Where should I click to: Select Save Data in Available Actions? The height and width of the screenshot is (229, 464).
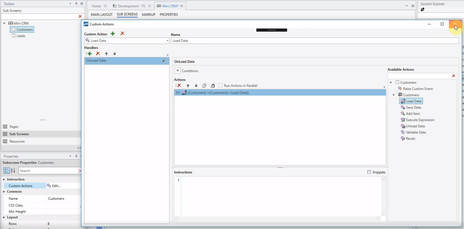point(413,108)
